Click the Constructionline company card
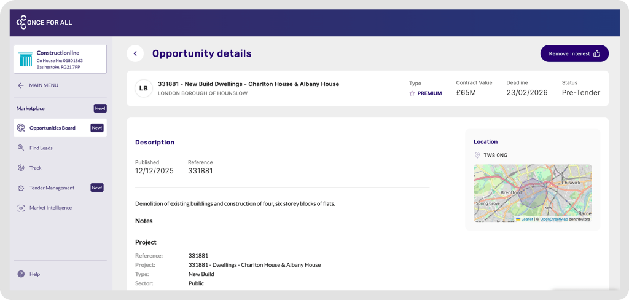 [60, 59]
